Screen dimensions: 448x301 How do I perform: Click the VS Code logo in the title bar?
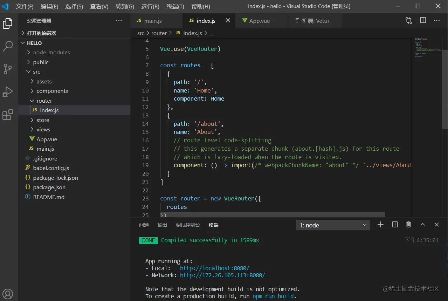[5, 6]
